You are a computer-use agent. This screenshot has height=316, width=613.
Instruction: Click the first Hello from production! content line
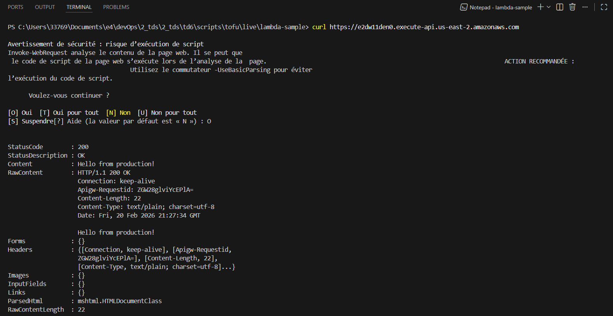point(116,164)
